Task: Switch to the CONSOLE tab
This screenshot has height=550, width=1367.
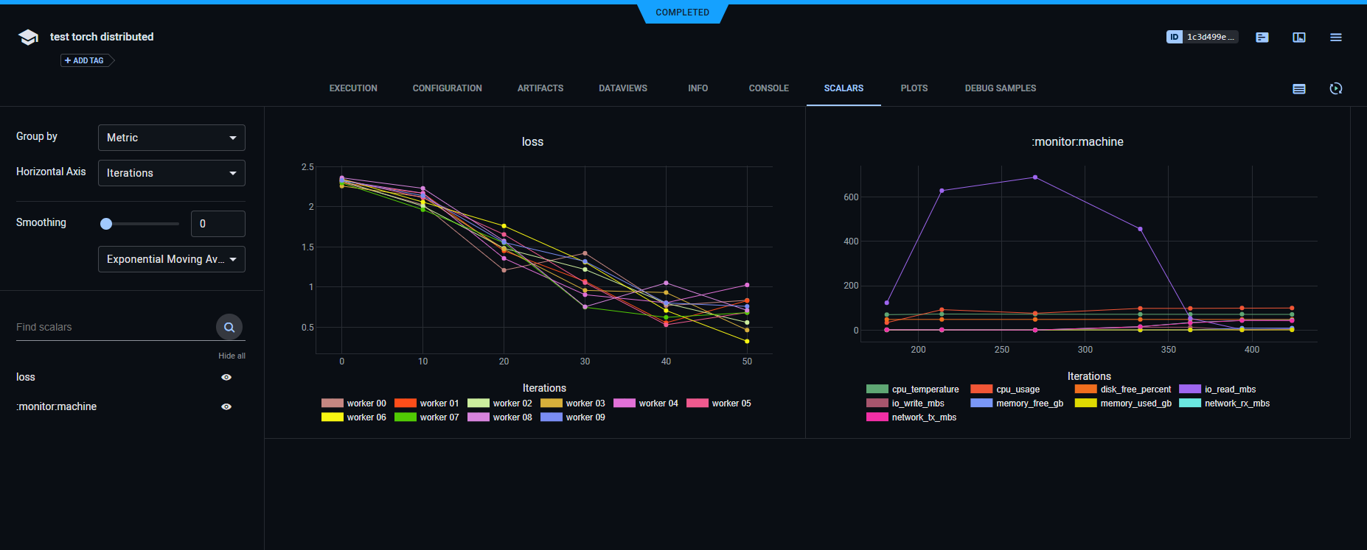Action: (768, 88)
